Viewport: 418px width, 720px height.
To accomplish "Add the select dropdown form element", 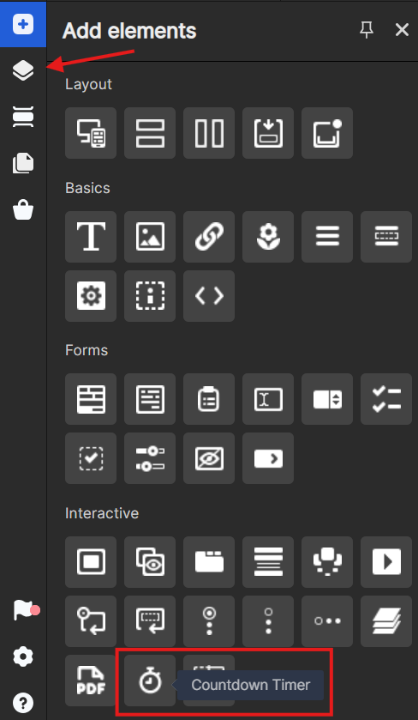I will point(327,399).
